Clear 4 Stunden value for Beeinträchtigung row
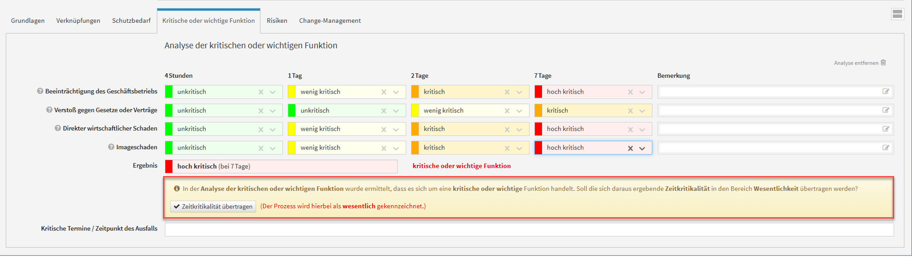The width and height of the screenshot is (912, 257). coord(261,92)
